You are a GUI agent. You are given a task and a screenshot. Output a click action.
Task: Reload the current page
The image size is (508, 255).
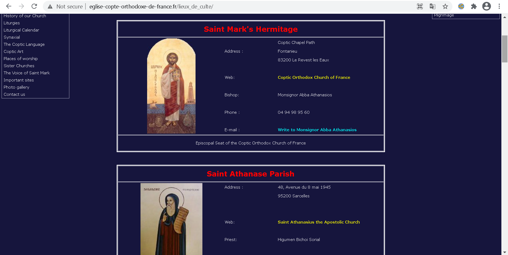click(x=34, y=6)
